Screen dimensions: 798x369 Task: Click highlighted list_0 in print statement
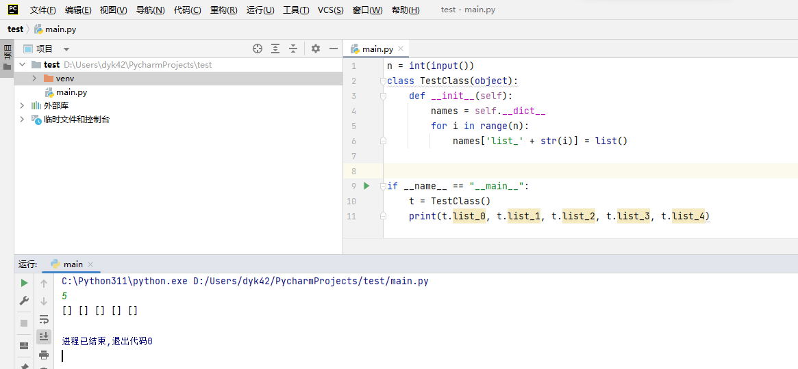469,216
